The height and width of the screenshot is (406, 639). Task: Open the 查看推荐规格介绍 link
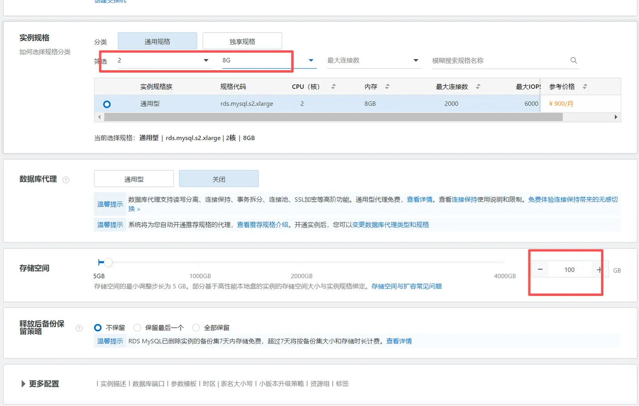262,225
